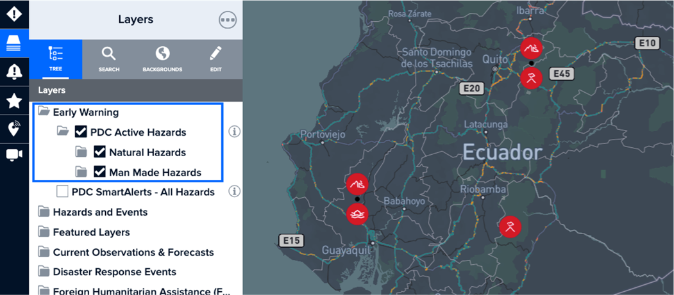Click flood hazard marker north of Guayaquil
674x295 pixels.
click(357, 214)
